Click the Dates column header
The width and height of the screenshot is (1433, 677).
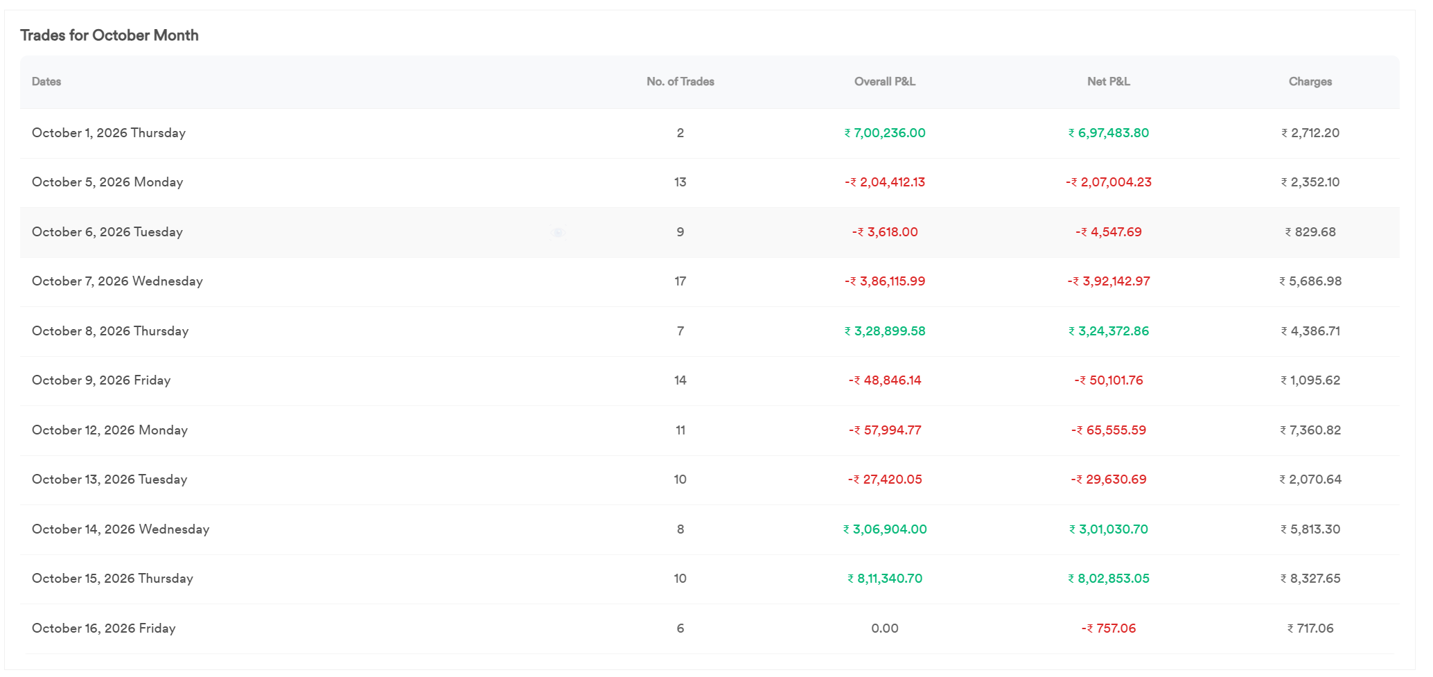click(x=46, y=82)
